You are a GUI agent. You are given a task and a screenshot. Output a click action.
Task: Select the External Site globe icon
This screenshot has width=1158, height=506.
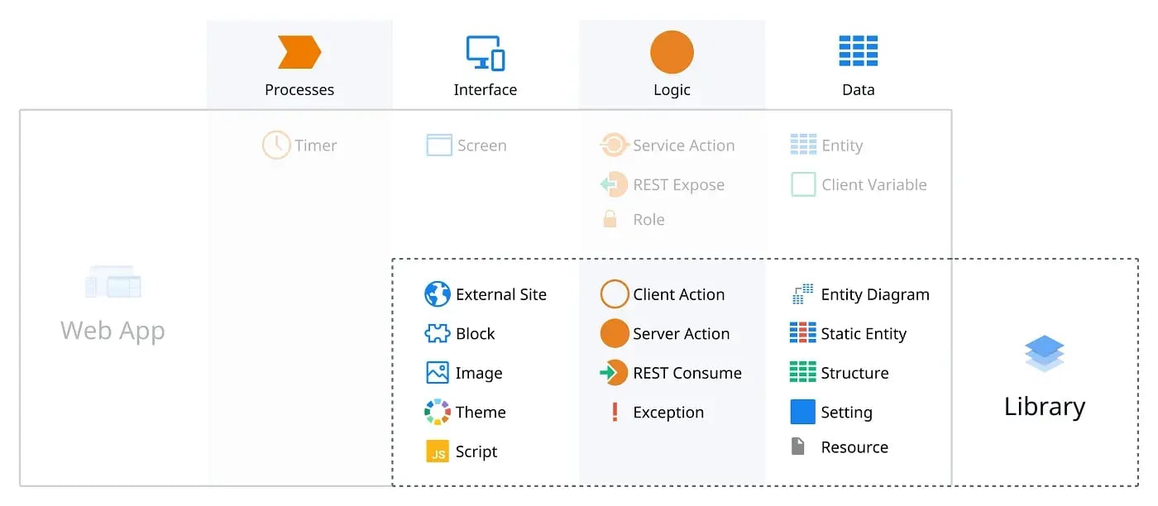[x=437, y=294]
